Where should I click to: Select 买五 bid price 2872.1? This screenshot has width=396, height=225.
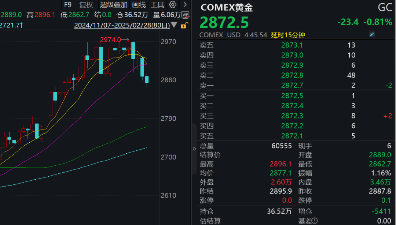click(292, 136)
